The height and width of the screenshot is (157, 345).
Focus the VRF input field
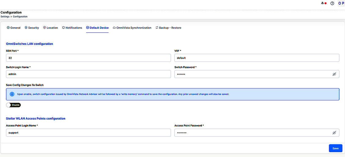click(257, 58)
